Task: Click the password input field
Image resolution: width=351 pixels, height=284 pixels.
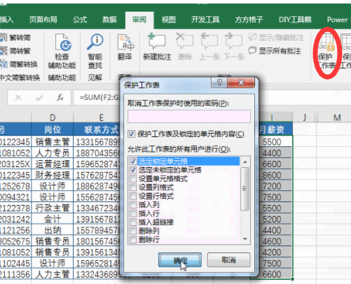Action: (x=189, y=117)
